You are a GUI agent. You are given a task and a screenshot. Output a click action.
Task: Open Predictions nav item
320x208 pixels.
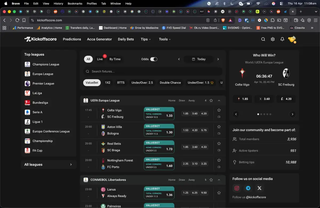[x=72, y=39]
